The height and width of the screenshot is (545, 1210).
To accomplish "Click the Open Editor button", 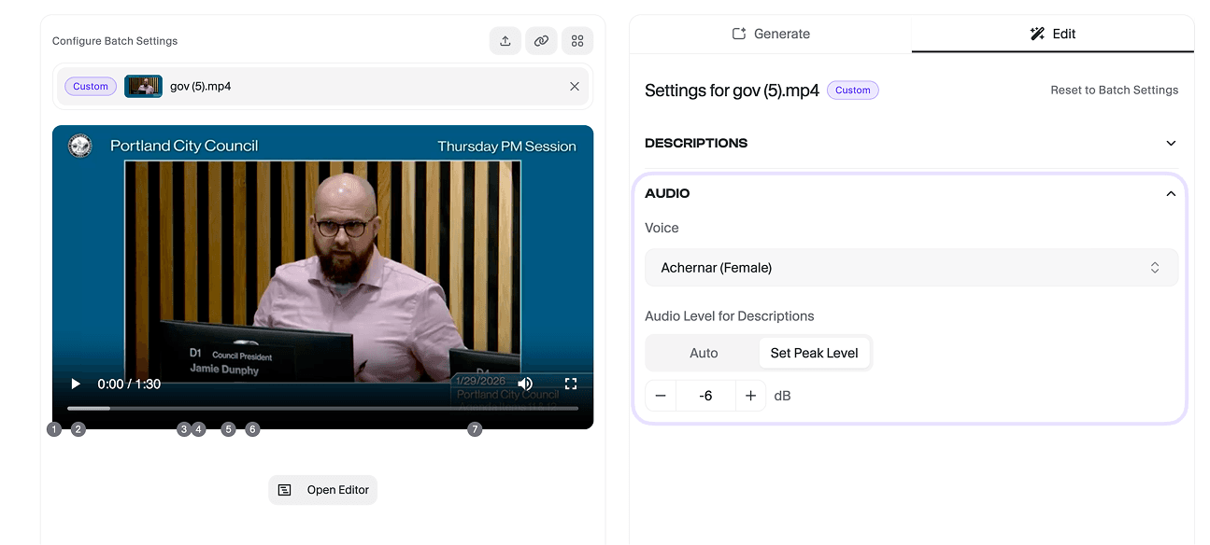I will tap(323, 490).
